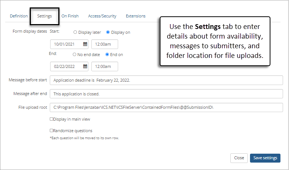Image resolution: width=289 pixels, height=170 pixels.
Task: Click the start date field 10/01/2021
Action: [x=66, y=44]
